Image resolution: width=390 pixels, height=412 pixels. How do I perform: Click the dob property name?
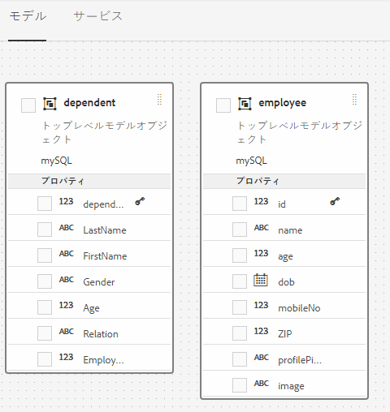(286, 282)
